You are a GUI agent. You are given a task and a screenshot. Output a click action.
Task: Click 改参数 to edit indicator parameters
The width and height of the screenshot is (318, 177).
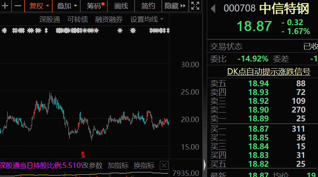coord(92,166)
